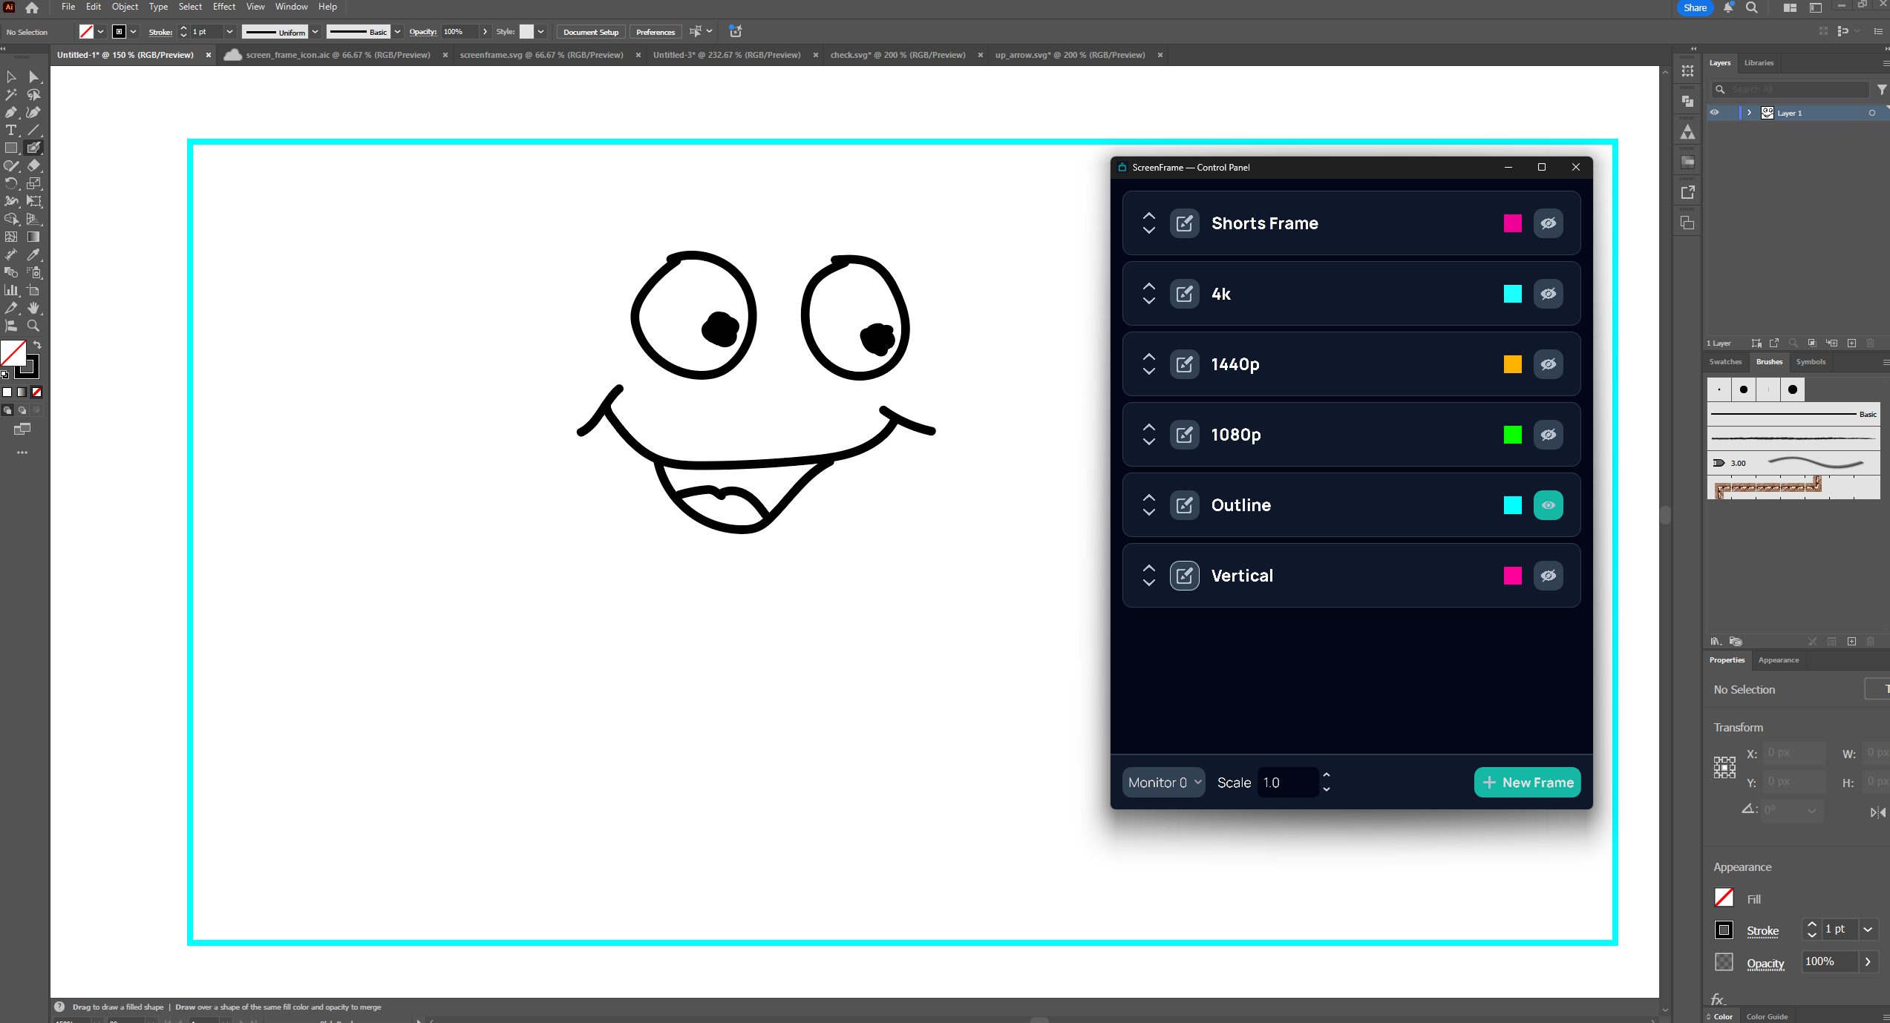Open the stroke weight dropdown in Properties panel
Image resolution: width=1890 pixels, height=1023 pixels.
pyautogui.click(x=1868, y=930)
